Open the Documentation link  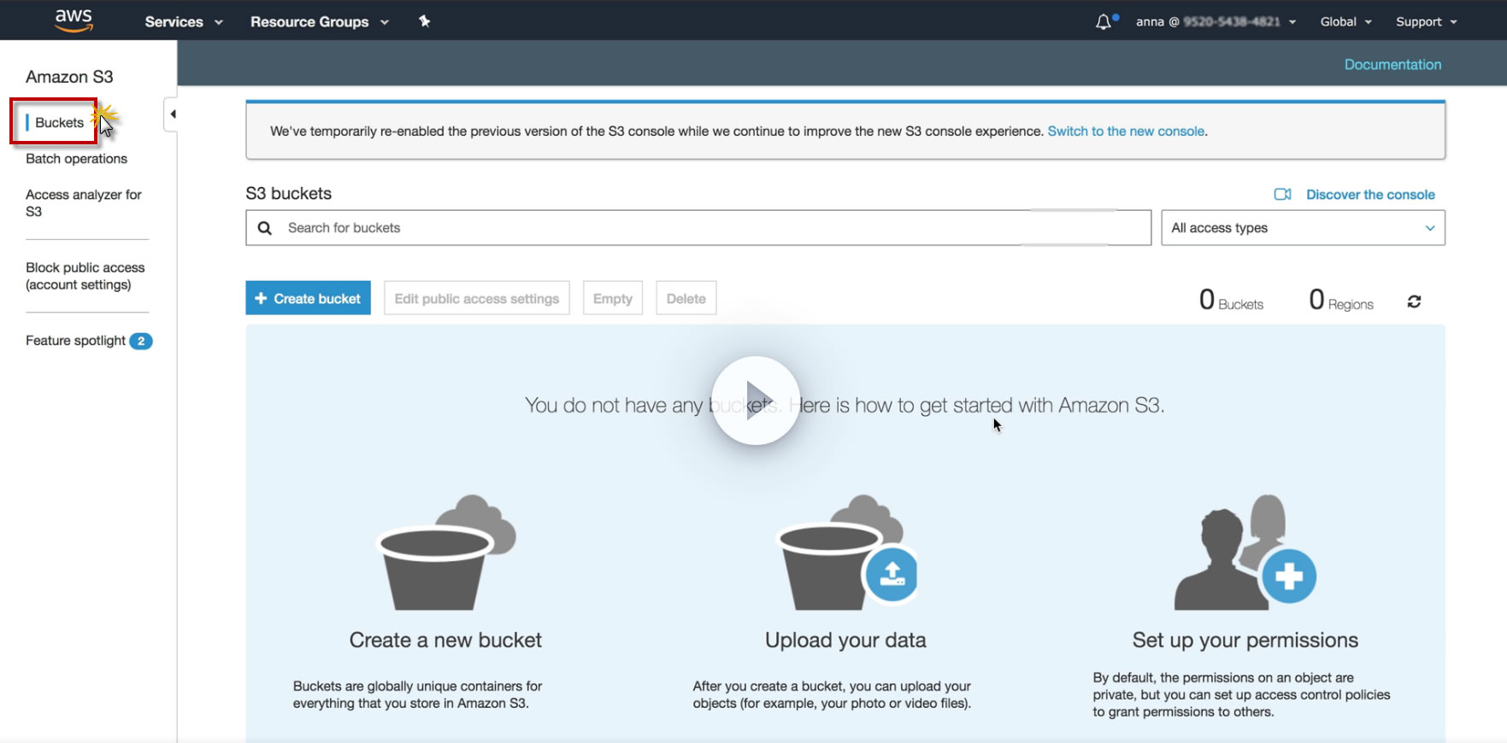(x=1392, y=65)
